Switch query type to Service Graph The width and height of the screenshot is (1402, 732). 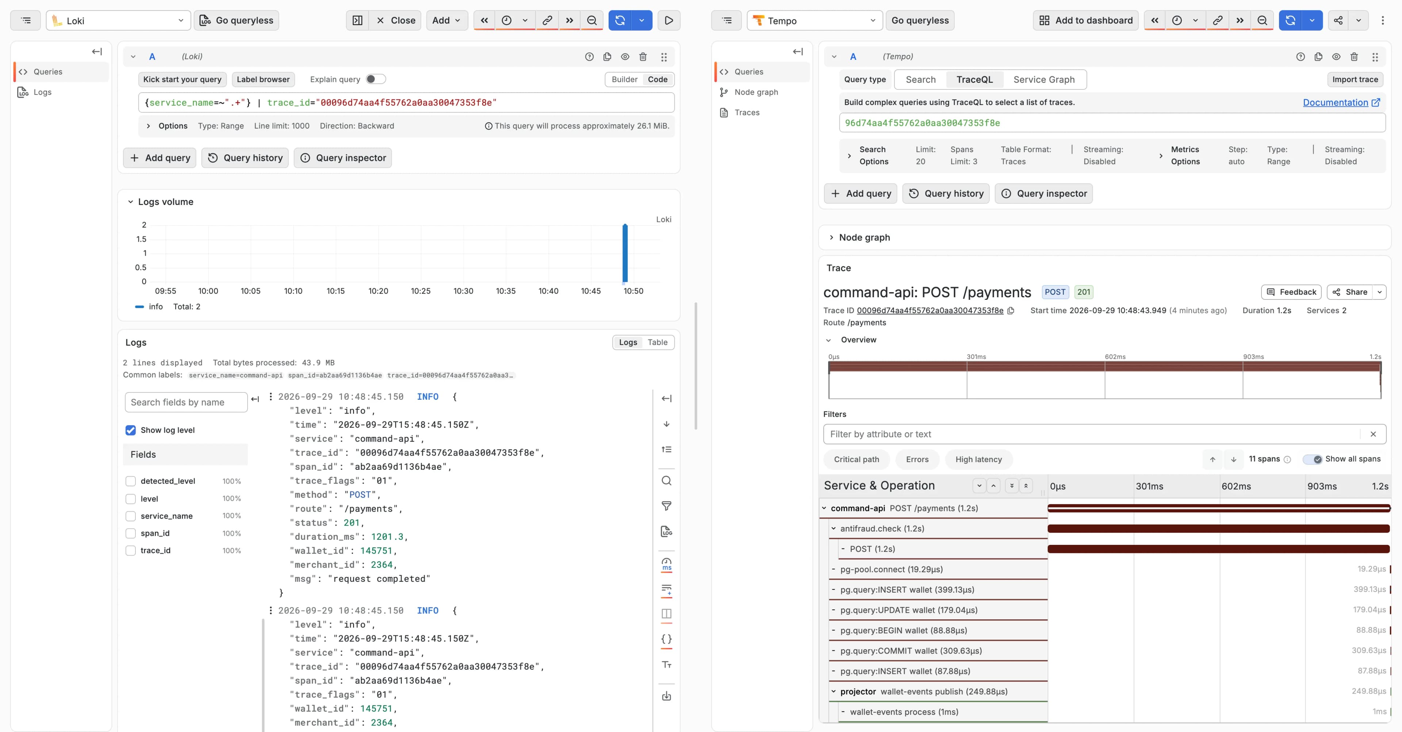pyautogui.click(x=1043, y=80)
